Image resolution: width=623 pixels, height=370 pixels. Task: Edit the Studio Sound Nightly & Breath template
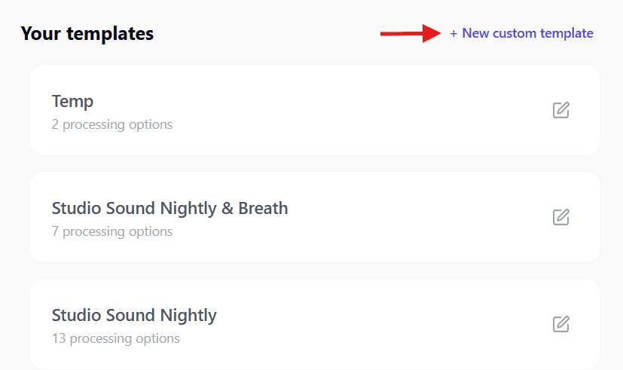point(560,217)
